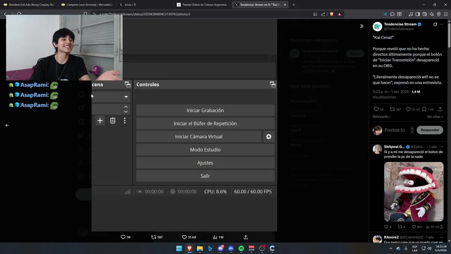451x254 pixels.
Task: Expand hidden system tray icons chevron
Action: [x=391, y=248]
